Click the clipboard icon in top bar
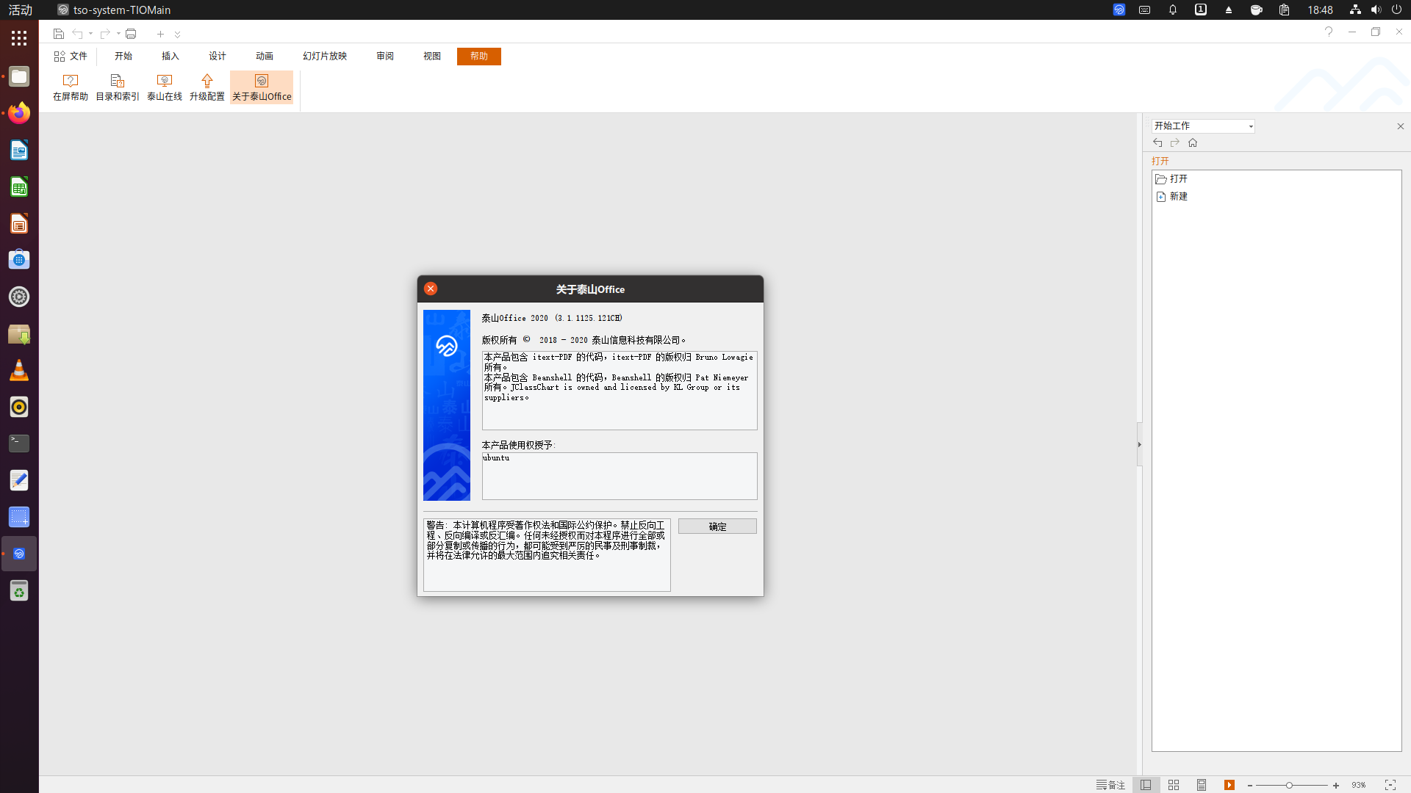 [1285, 10]
